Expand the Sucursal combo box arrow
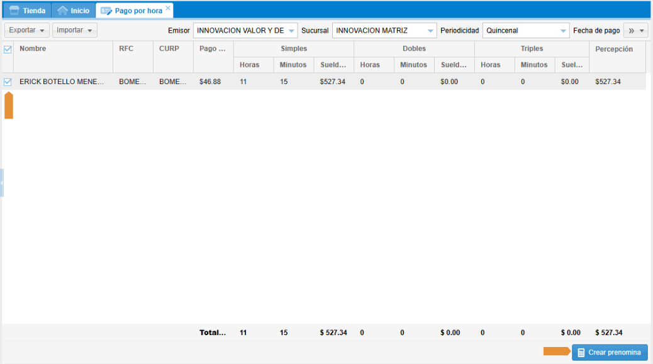The height and width of the screenshot is (364, 653). tap(430, 31)
